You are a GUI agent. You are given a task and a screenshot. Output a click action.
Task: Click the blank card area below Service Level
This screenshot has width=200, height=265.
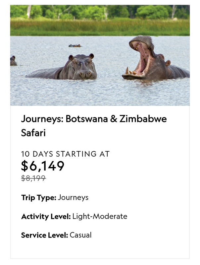coord(100,249)
